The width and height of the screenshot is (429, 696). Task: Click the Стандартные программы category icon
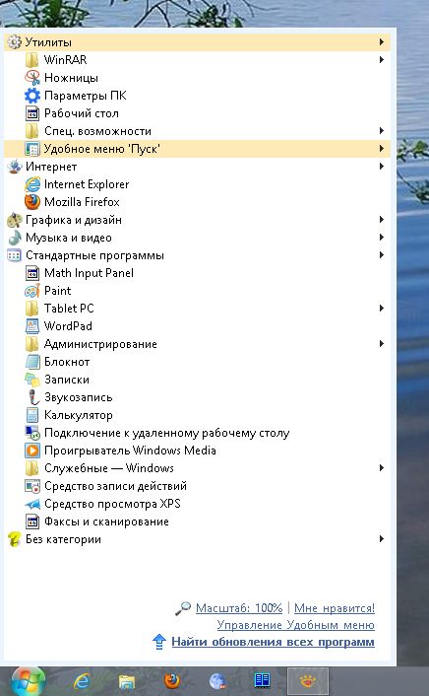click(x=15, y=255)
